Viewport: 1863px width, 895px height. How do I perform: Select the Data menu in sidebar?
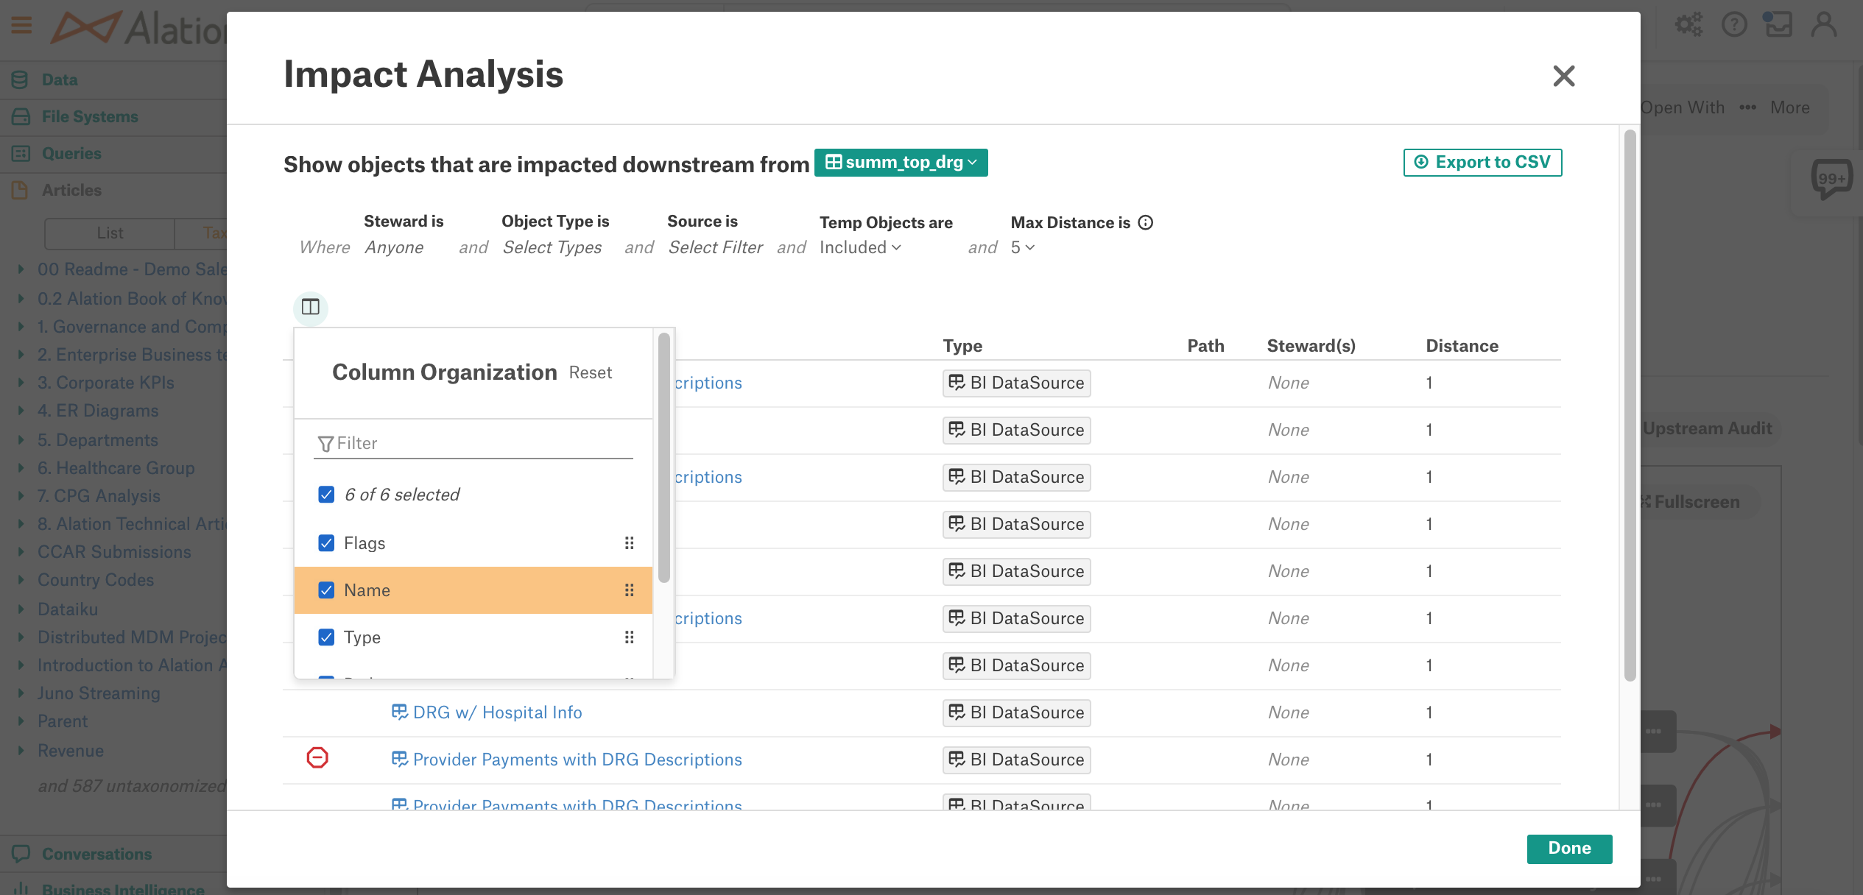click(x=60, y=79)
